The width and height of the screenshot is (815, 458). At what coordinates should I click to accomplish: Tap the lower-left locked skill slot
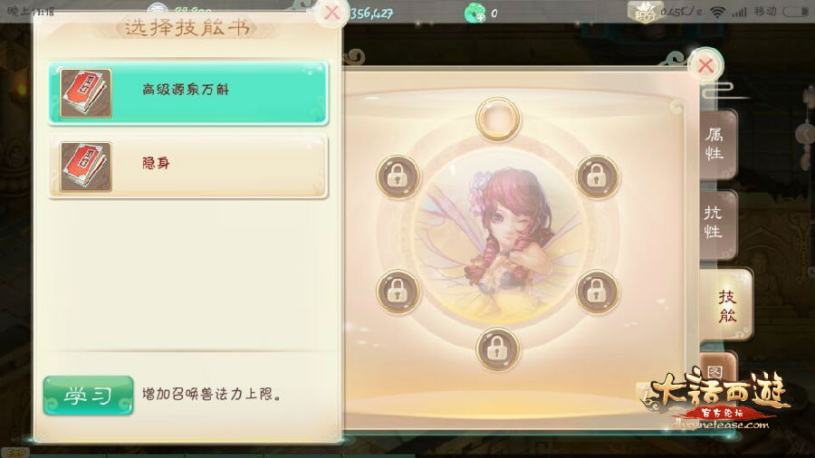398,291
